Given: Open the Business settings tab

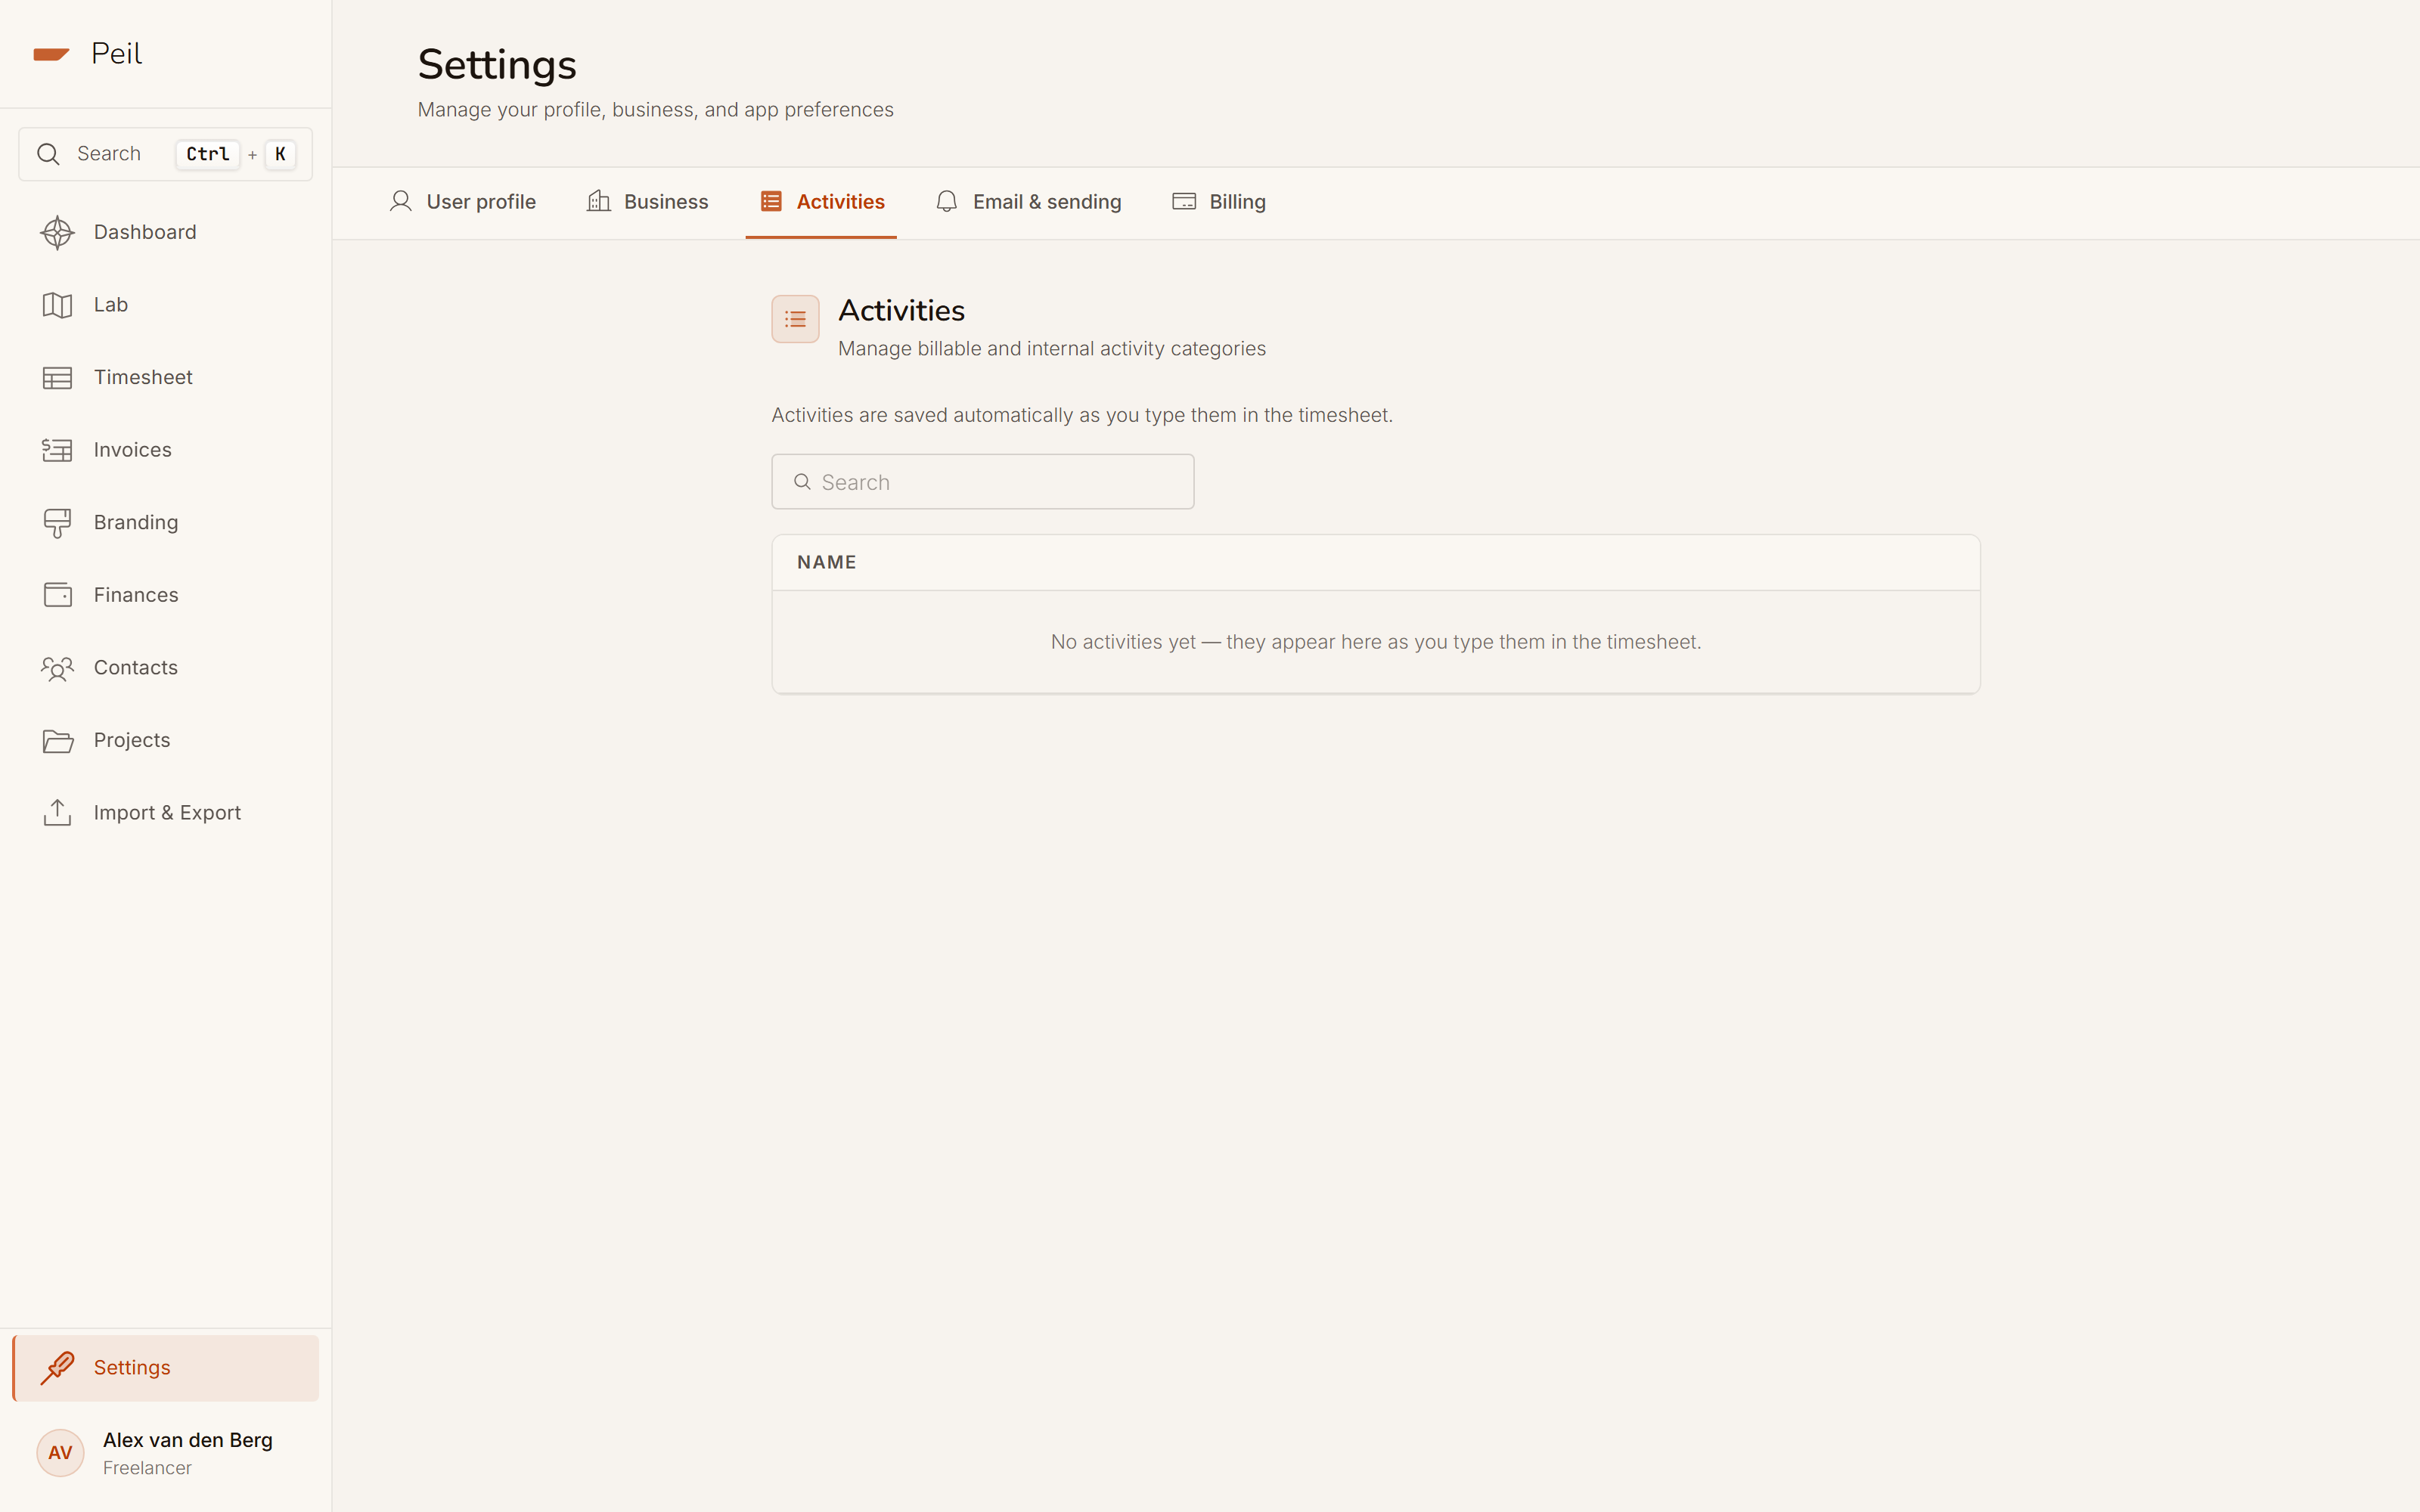Looking at the screenshot, I should [647, 202].
